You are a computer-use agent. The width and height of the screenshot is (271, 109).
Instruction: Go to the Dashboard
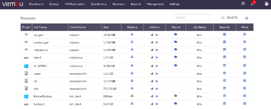[x=36, y=4]
